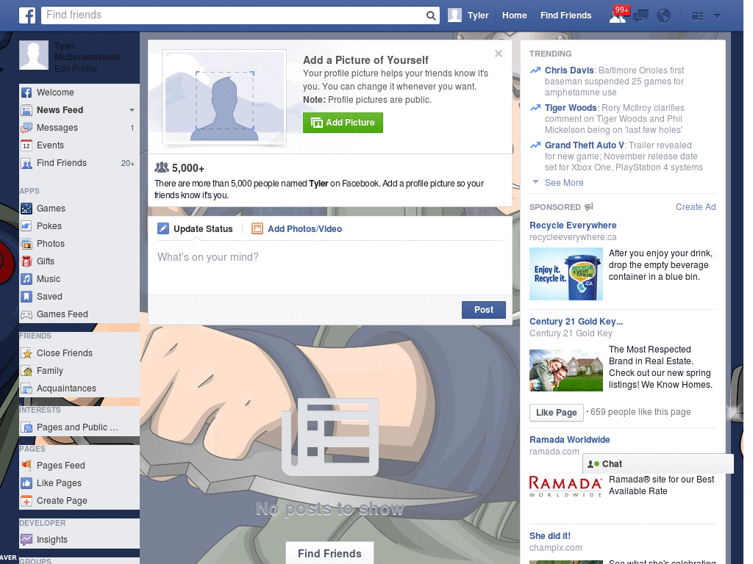
Task: Open Welcome in the left sidebar
Action: (x=79, y=93)
